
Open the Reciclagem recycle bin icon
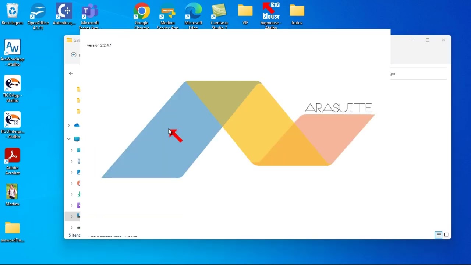click(12, 14)
